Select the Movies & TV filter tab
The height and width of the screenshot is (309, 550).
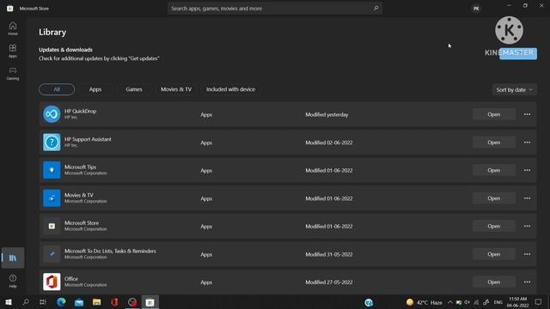176,89
